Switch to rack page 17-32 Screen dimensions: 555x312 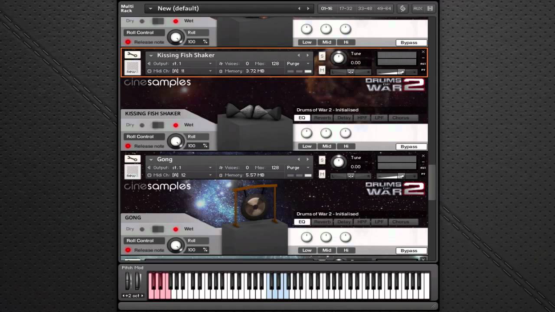pyautogui.click(x=346, y=8)
